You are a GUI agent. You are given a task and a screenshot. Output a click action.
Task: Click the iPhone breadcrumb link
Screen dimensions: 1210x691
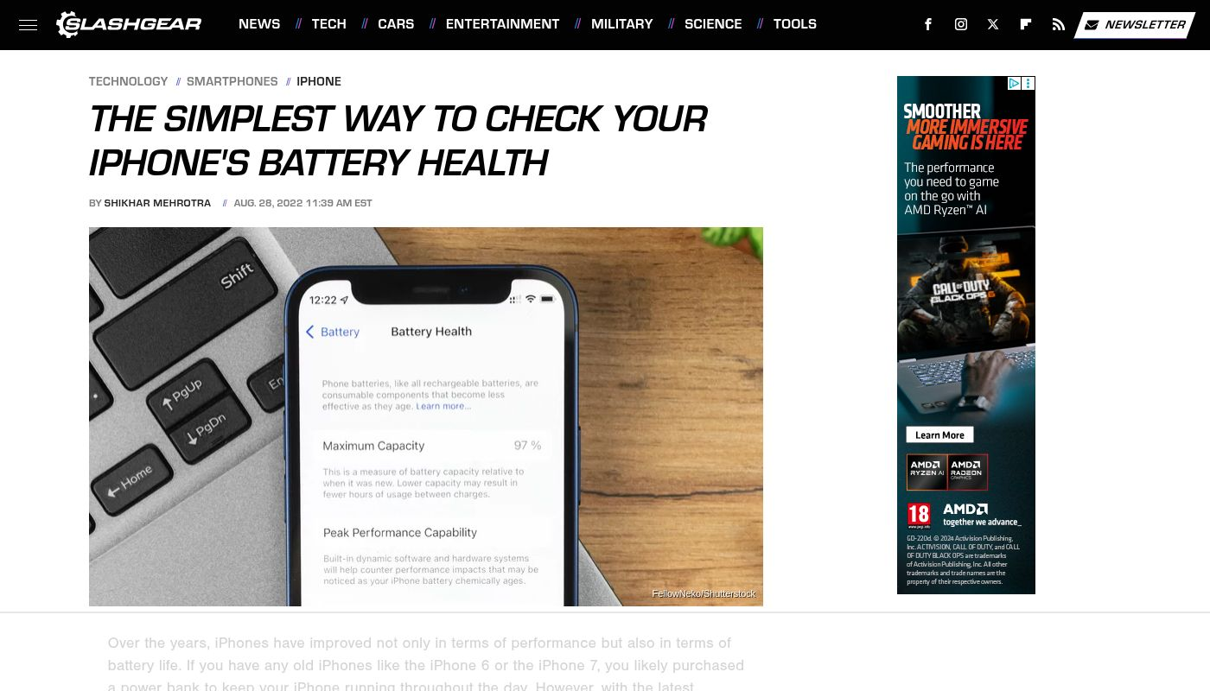(319, 81)
